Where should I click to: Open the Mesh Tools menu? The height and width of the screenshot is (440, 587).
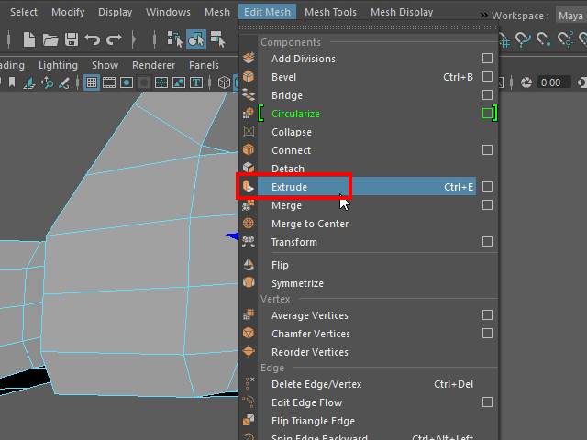pyautogui.click(x=330, y=12)
